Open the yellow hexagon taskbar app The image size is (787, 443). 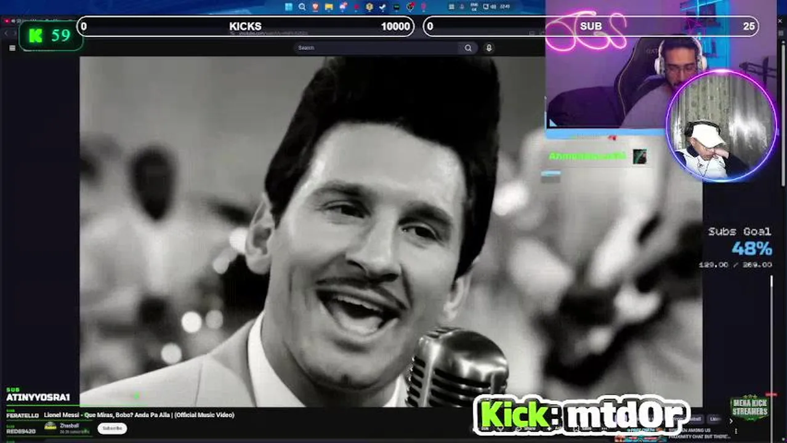pyautogui.click(x=369, y=7)
